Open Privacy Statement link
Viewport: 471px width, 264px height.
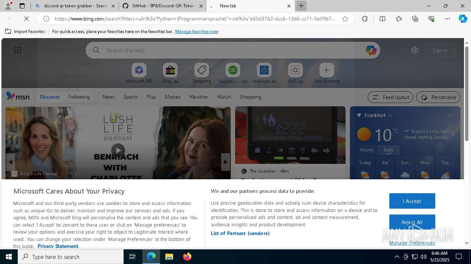(58, 246)
